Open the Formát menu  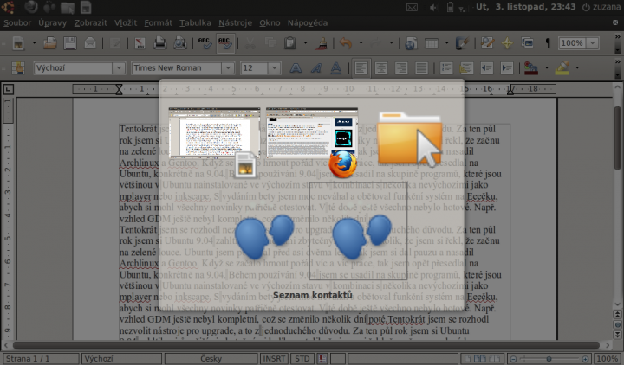158,22
